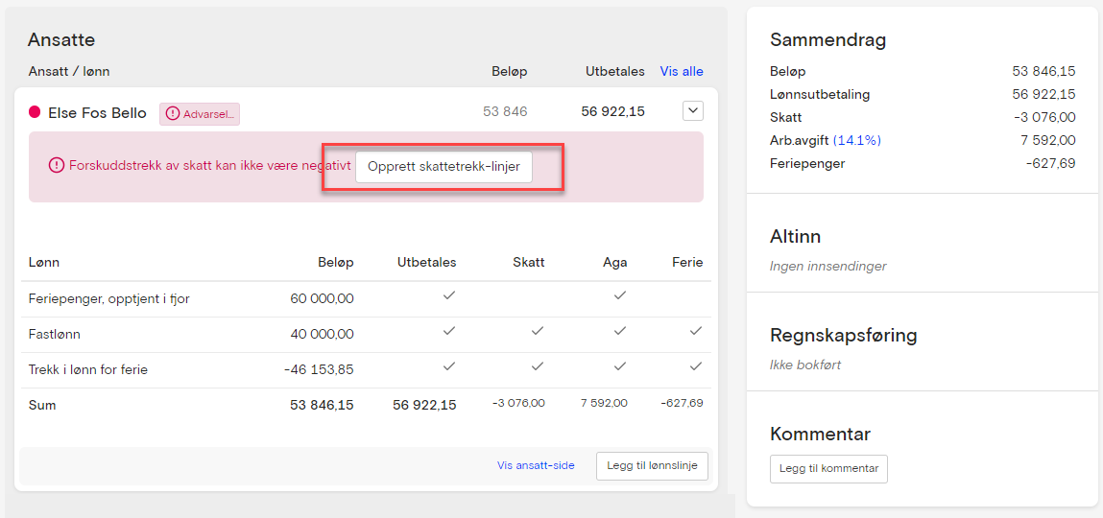Click Ikke bokført status text
The height and width of the screenshot is (518, 1103).
[x=805, y=365]
